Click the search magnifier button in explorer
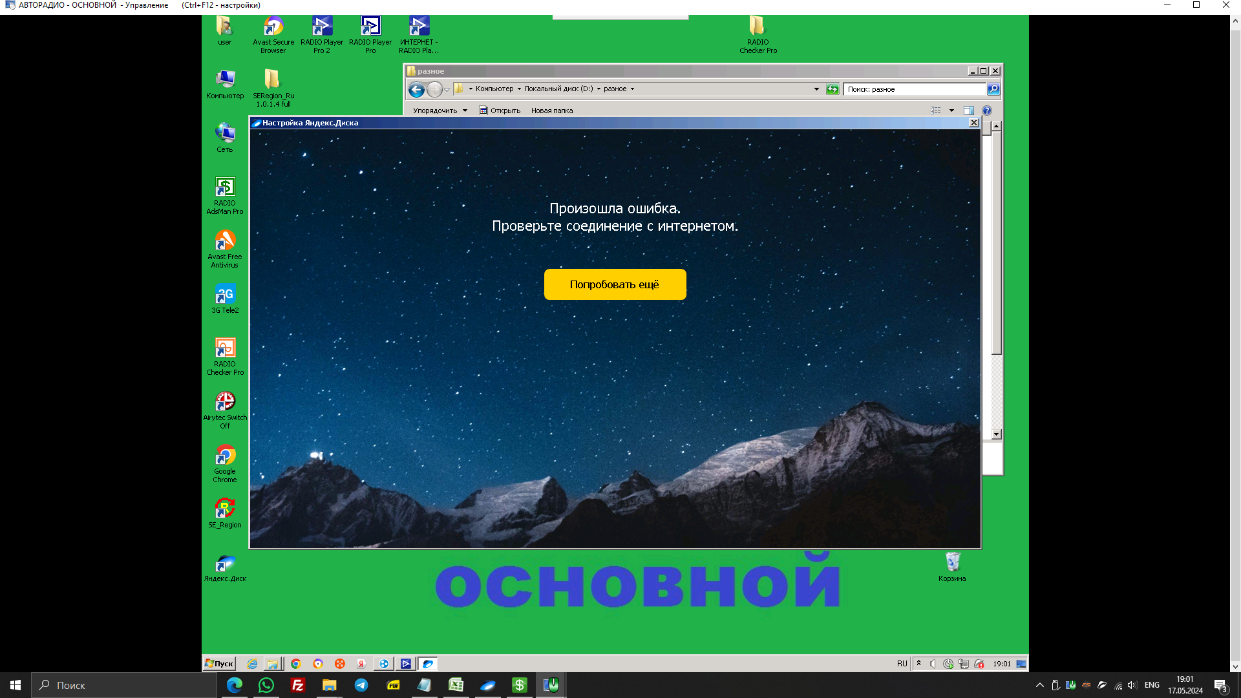 [993, 89]
